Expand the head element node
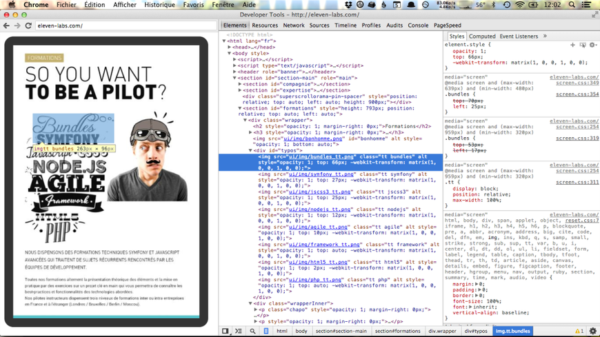Screen dimensions: 600x337 [230, 47]
